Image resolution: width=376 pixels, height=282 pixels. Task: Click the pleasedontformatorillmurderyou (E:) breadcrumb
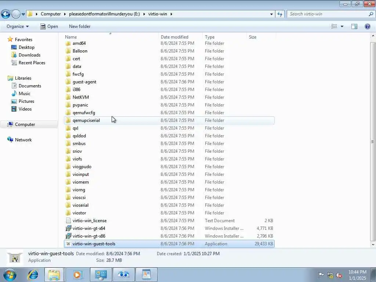[x=104, y=14]
